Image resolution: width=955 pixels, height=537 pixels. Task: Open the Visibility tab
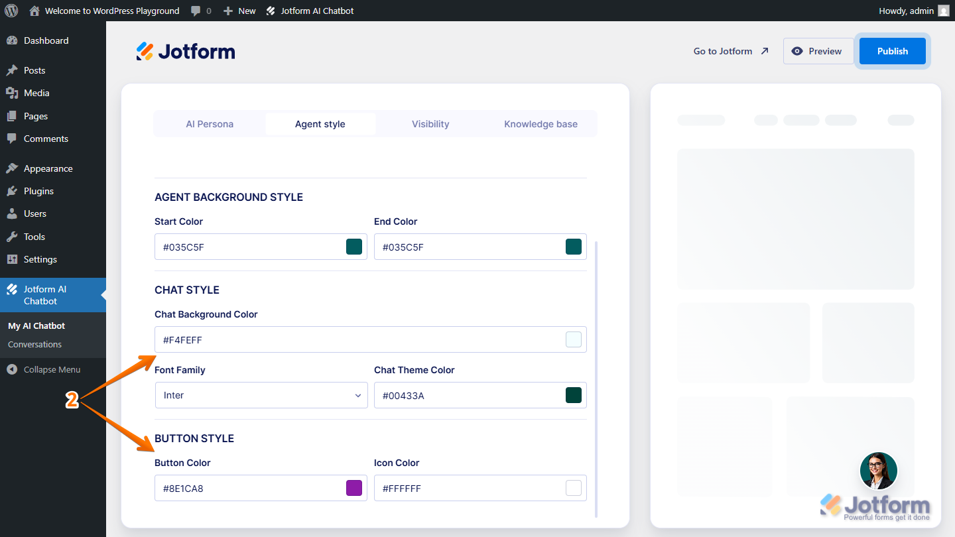[x=430, y=124]
